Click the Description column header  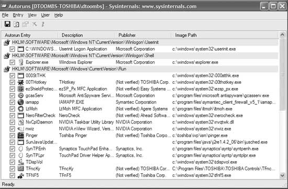point(86,35)
